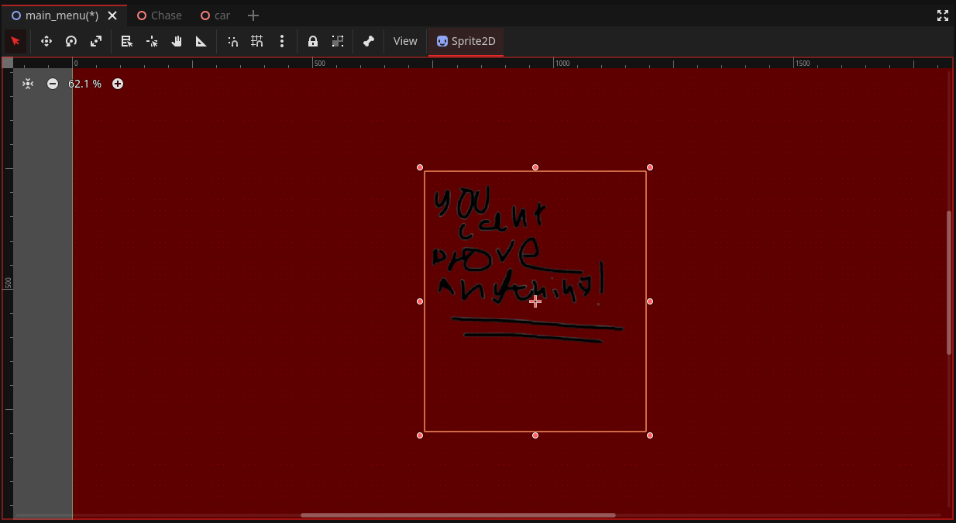Image resolution: width=956 pixels, height=523 pixels.
Task: Reset zoom by clicking 62.1 %
Action: (x=84, y=84)
